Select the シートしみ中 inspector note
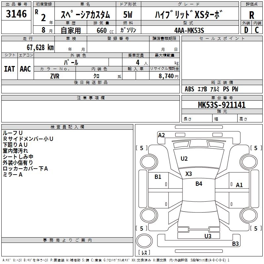Screen dimensions: 264x264 pos(18,157)
